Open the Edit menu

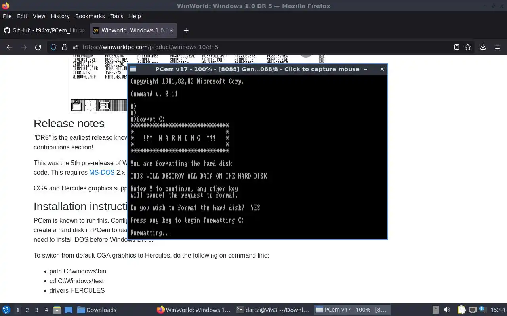click(x=22, y=16)
